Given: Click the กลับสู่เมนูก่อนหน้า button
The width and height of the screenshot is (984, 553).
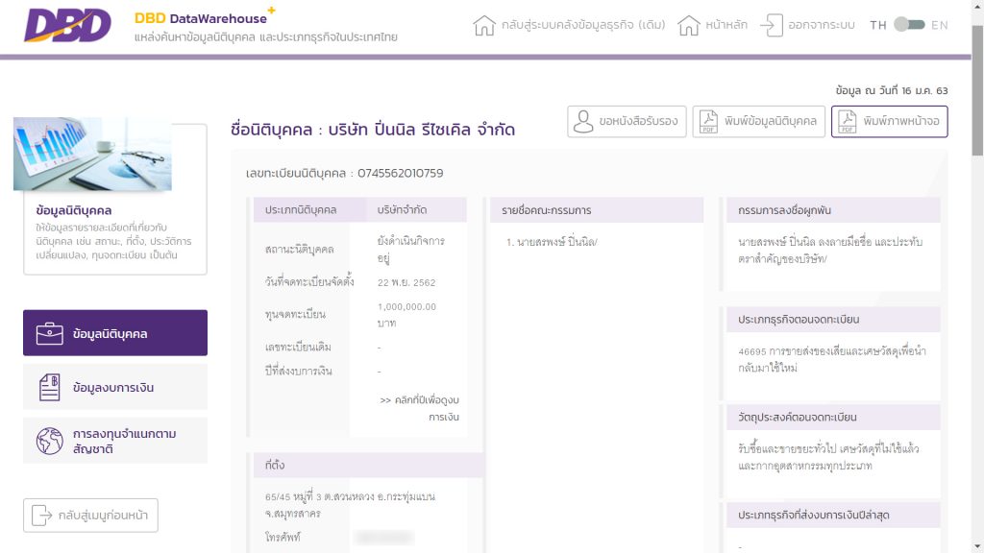Looking at the screenshot, I should [91, 516].
